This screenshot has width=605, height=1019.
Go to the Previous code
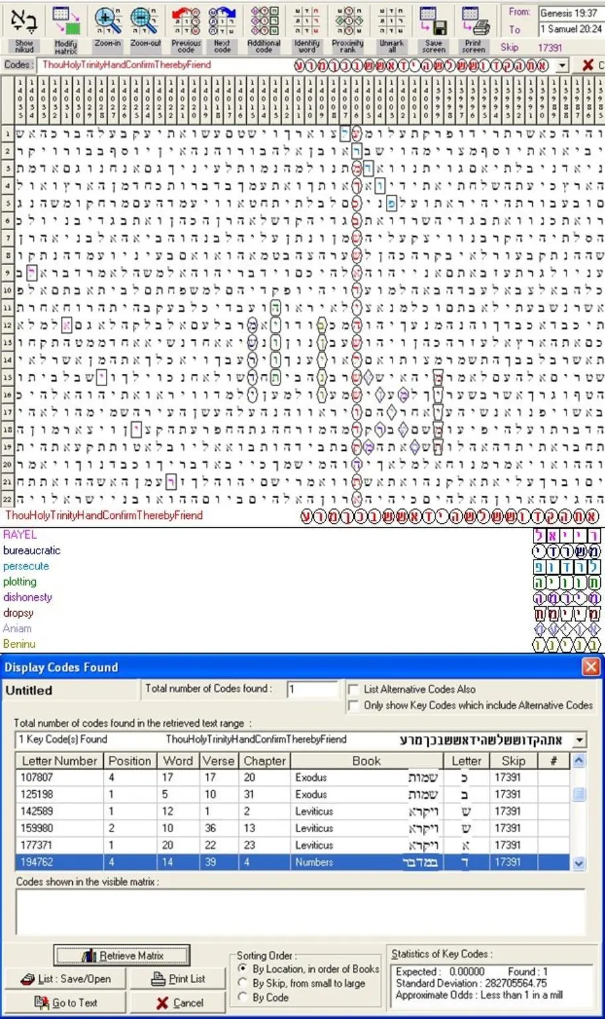pyautogui.click(x=186, y=28)
